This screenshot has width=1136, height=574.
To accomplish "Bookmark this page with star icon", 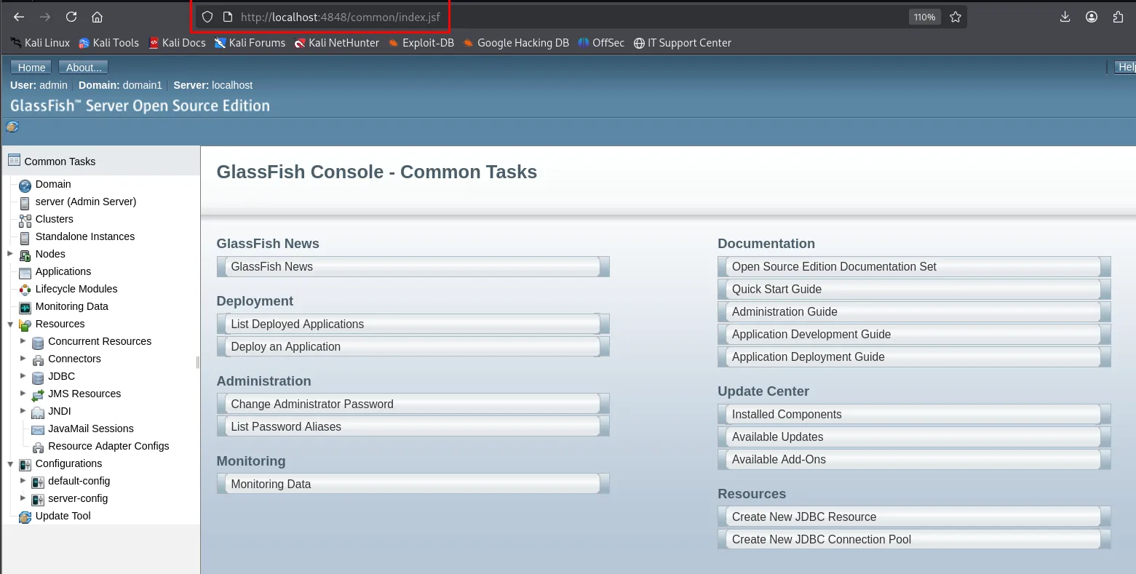I will pyautogui.click(x=956, y=17).
